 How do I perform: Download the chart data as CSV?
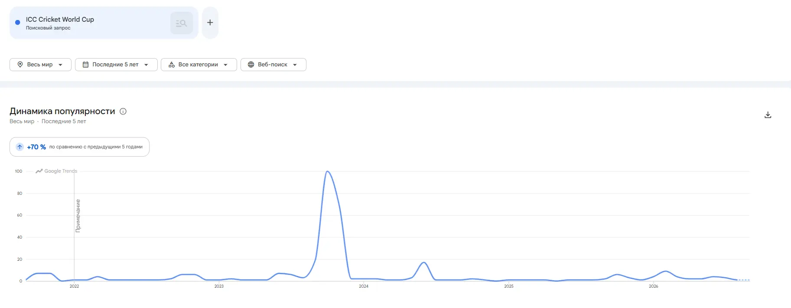(x=768, y=115)
